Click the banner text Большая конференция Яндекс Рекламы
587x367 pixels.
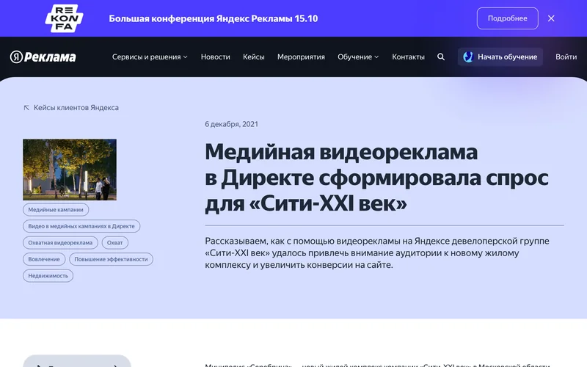click(x=214, y=18)
